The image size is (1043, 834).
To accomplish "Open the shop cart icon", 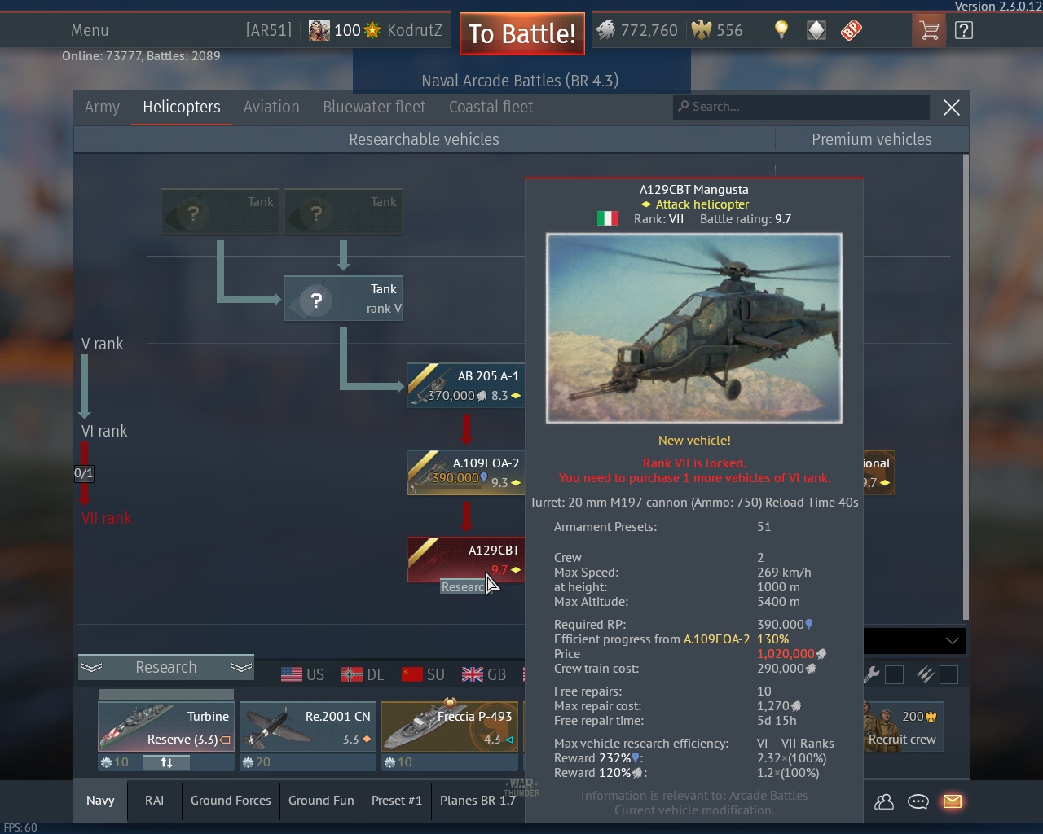I will pyautogui.click(x=928, y=31).
